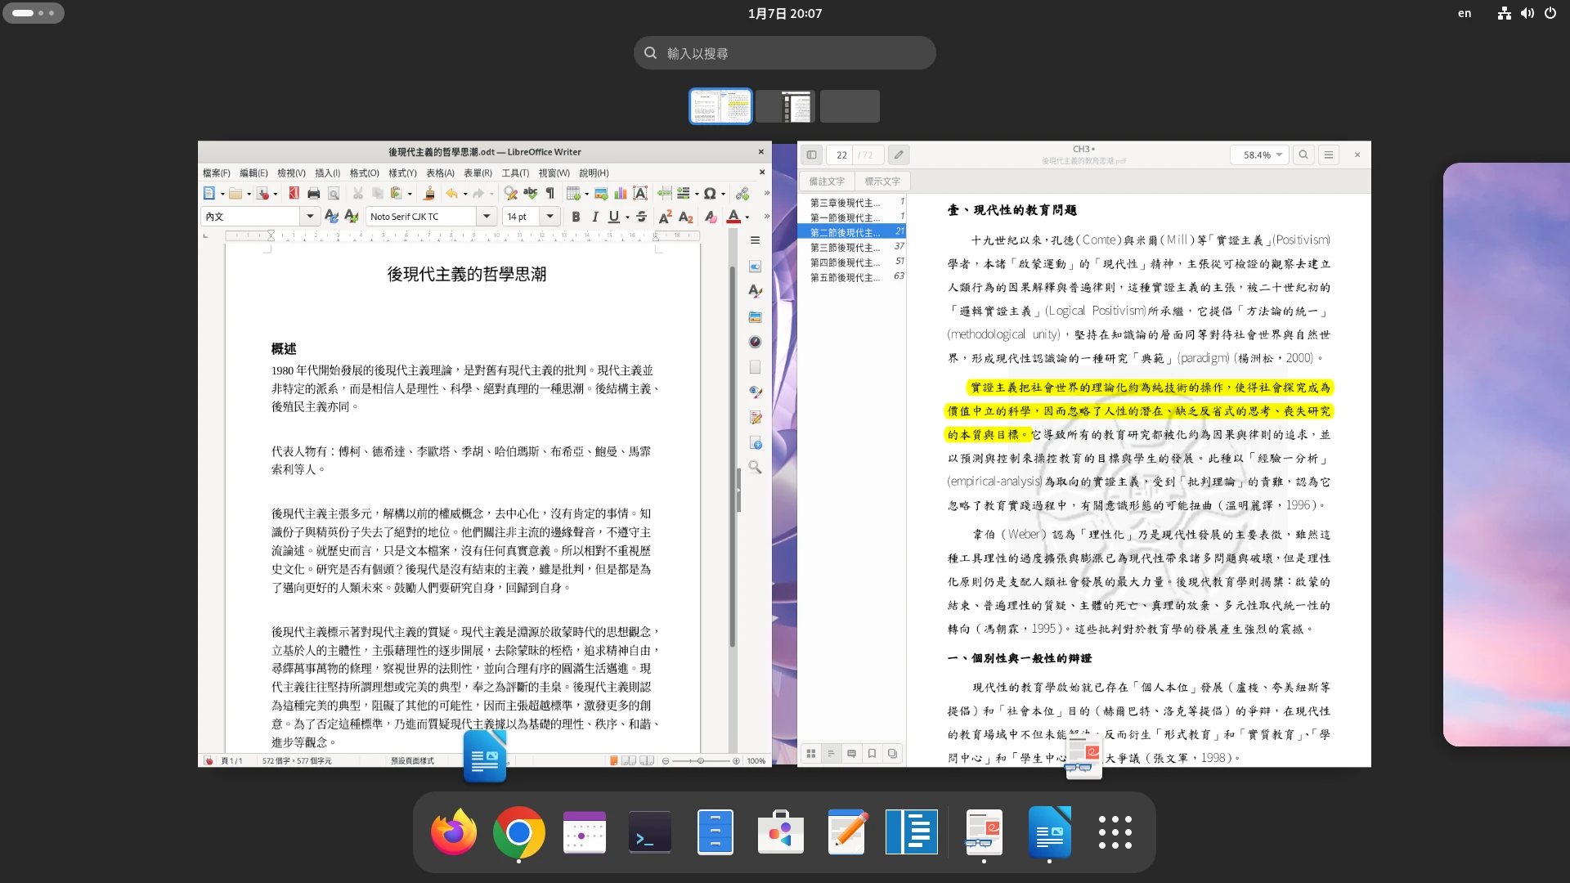Click the 備註文字 button

click(827, 182)
